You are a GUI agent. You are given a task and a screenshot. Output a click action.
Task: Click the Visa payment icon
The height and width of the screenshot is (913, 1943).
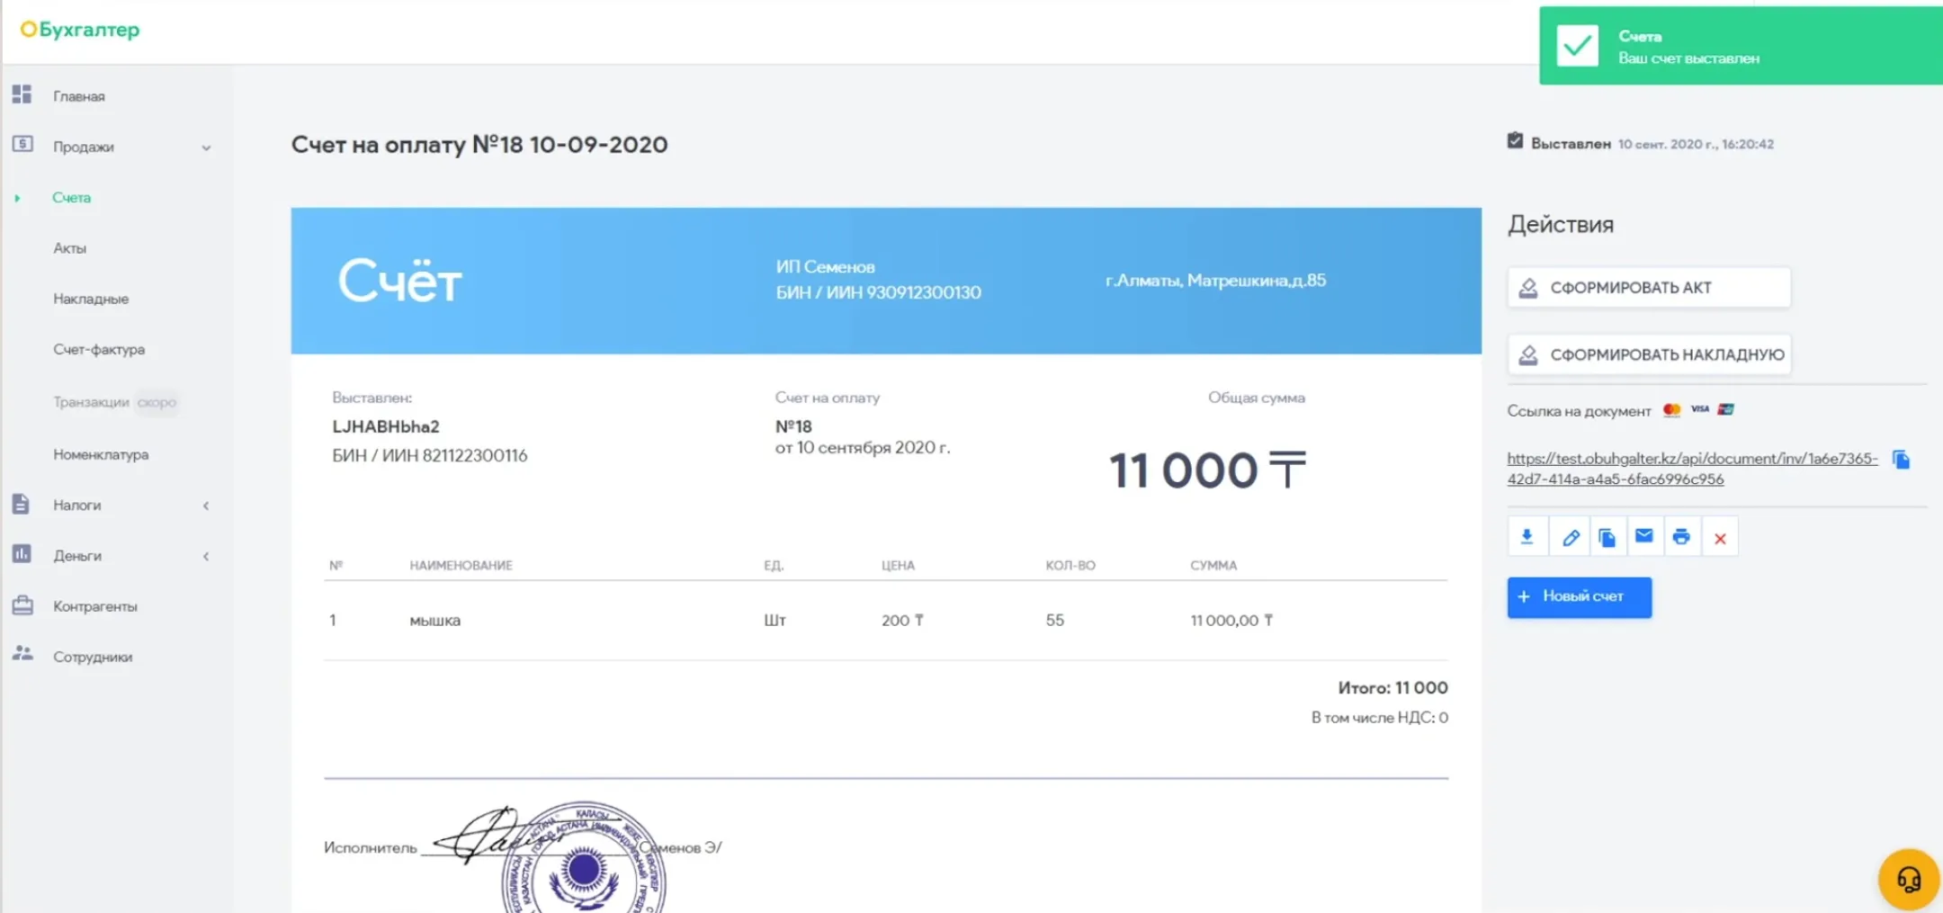tap(1700, 409)
